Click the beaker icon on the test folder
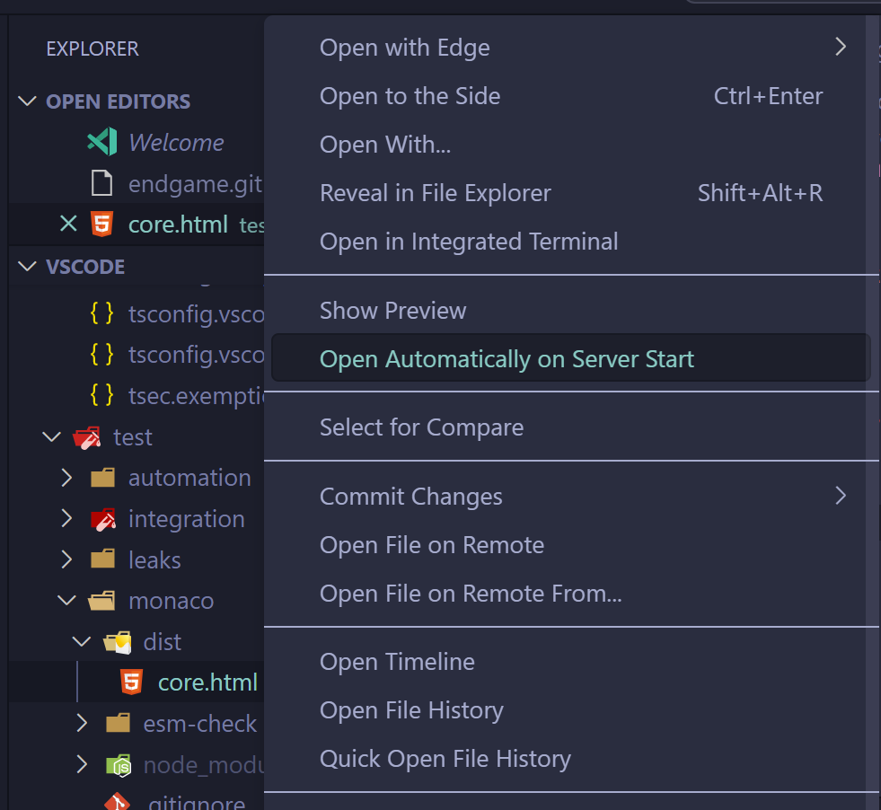Screen dimensions: 881x810 coord(86,436)
